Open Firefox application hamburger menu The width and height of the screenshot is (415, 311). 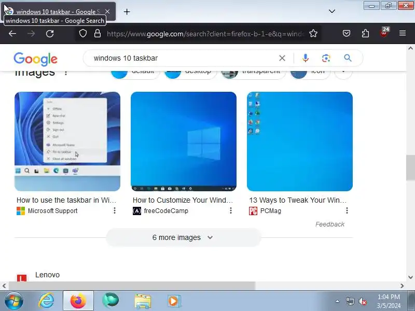[403, 33]
